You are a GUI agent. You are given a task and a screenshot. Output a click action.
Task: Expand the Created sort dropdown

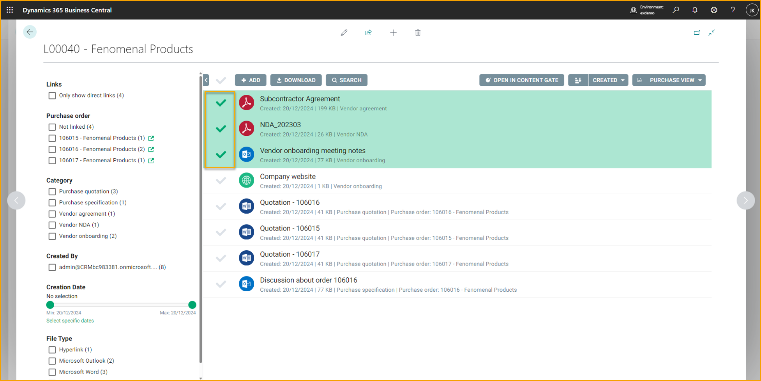(608, 80)
